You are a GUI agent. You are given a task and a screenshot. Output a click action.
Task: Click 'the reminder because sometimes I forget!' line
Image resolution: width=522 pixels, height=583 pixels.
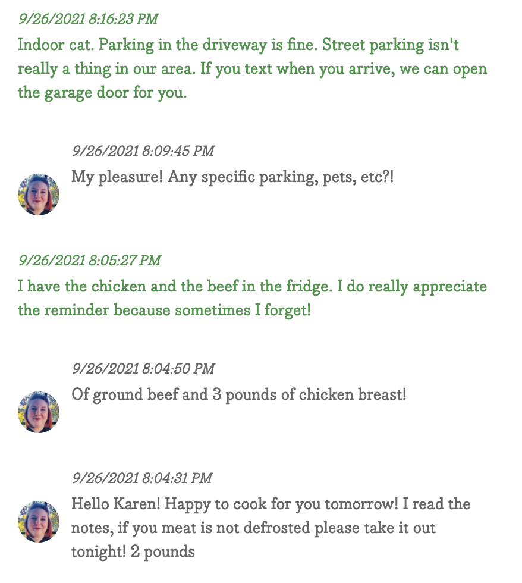click(164, 310)
